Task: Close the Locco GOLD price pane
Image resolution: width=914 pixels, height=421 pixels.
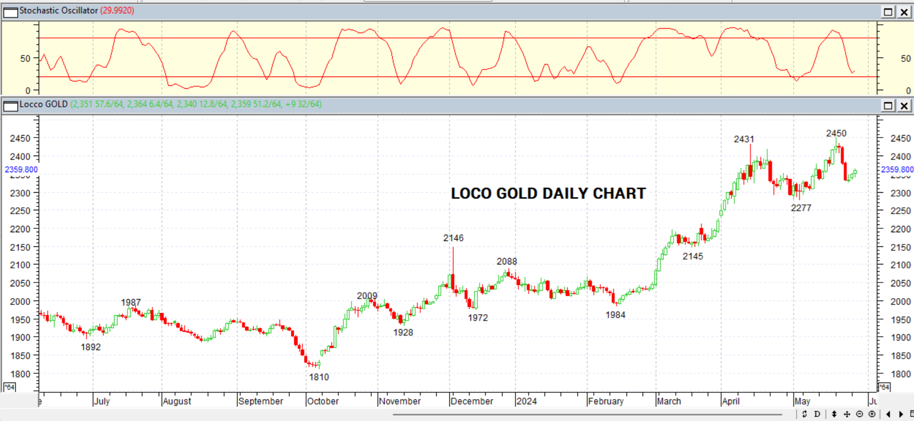Action: [904, 105]
